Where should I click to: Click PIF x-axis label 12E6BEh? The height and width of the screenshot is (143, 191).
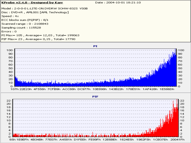[x=110, y=140]
